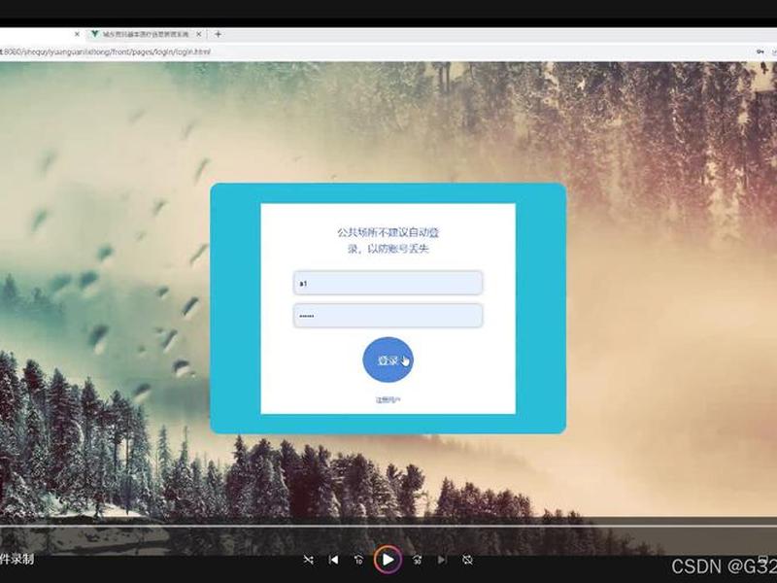
Task: Close the first browser tab
Action: [77, 34]
